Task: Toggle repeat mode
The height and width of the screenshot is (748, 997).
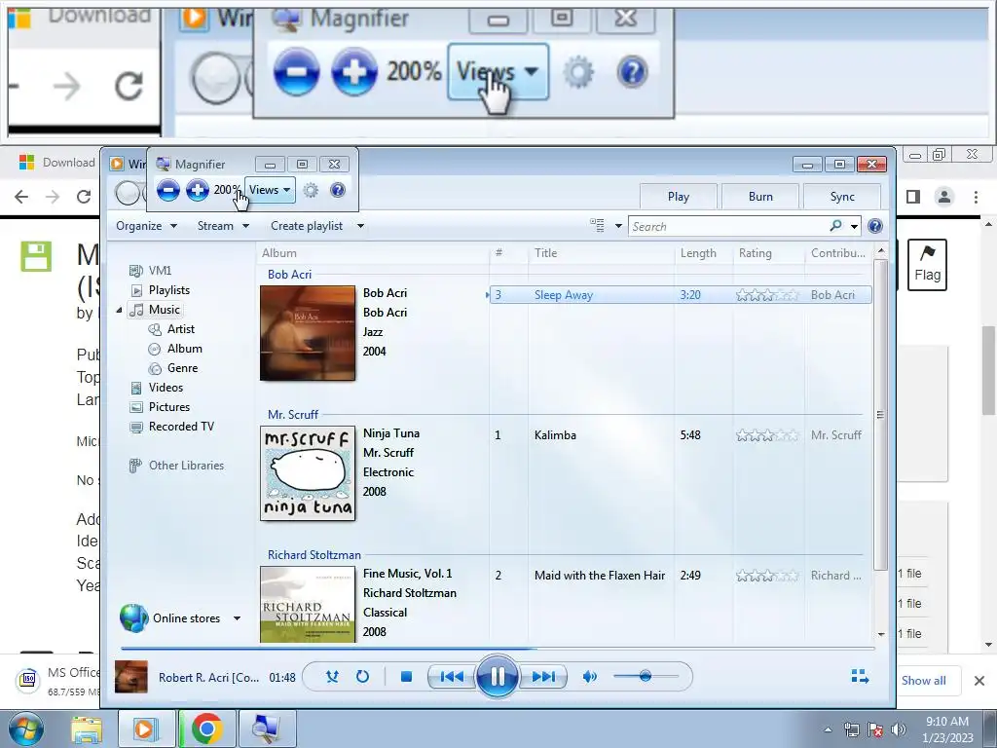Action: pyautogui.click(x=362, y=677)
